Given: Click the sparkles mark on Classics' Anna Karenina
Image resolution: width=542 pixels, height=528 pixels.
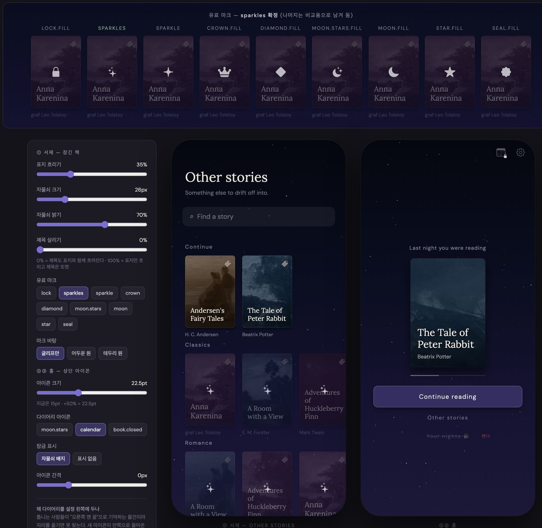Looking at the screenshot, I should [x=210, y=390].
